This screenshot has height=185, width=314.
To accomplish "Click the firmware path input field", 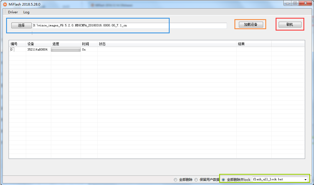I will point(130,25).
